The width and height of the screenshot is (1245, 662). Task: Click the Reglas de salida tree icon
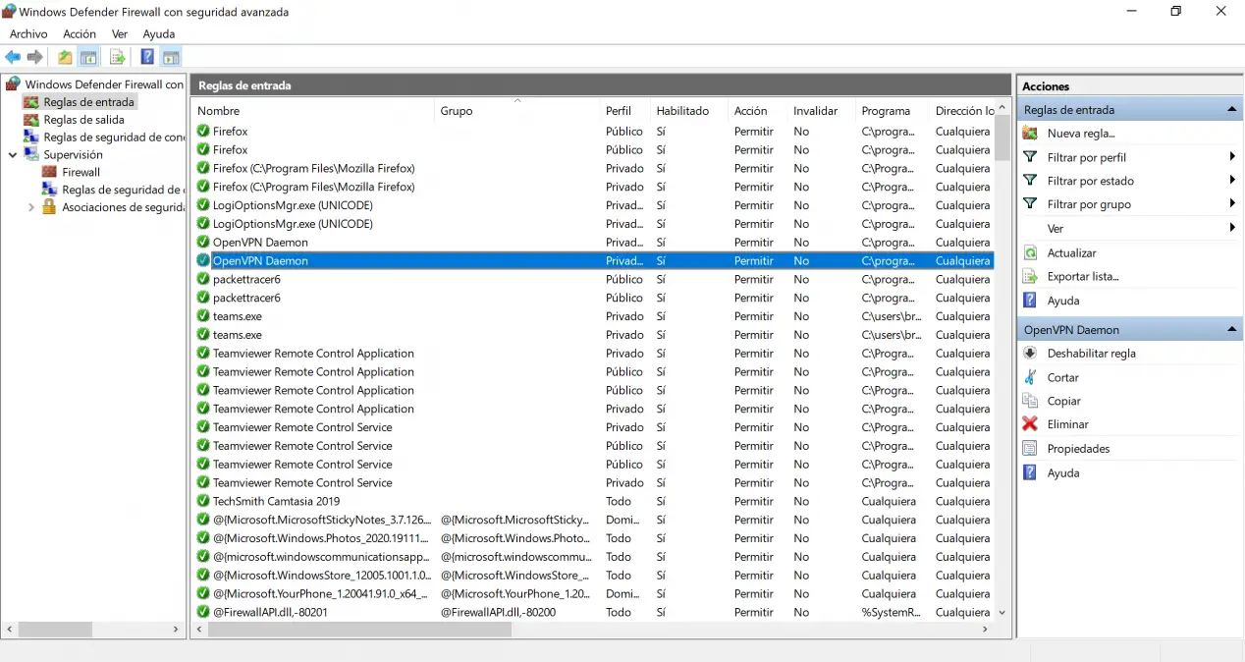[x=31, y=120]
